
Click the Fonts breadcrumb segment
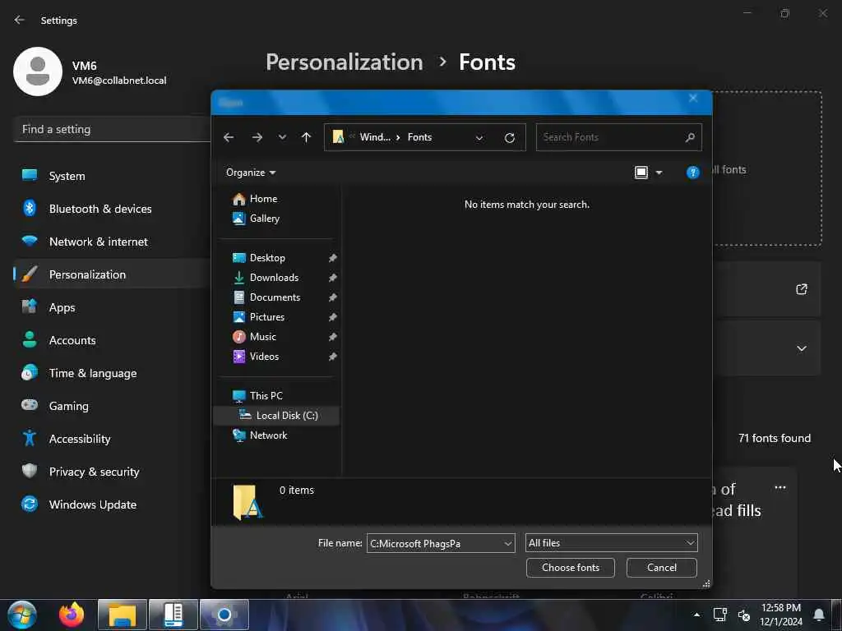pyautogui.click(x=419, y=137)
